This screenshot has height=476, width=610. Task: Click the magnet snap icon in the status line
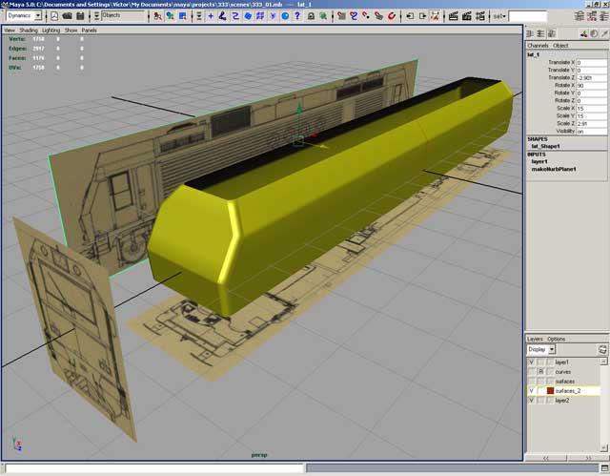392,16
